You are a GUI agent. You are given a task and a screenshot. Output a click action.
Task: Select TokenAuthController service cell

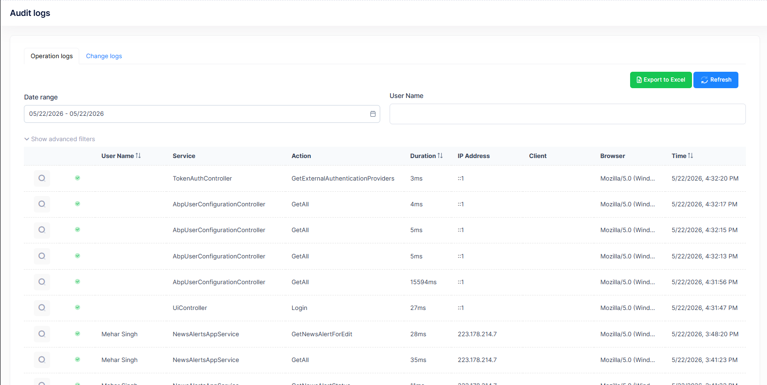(202, 179)
